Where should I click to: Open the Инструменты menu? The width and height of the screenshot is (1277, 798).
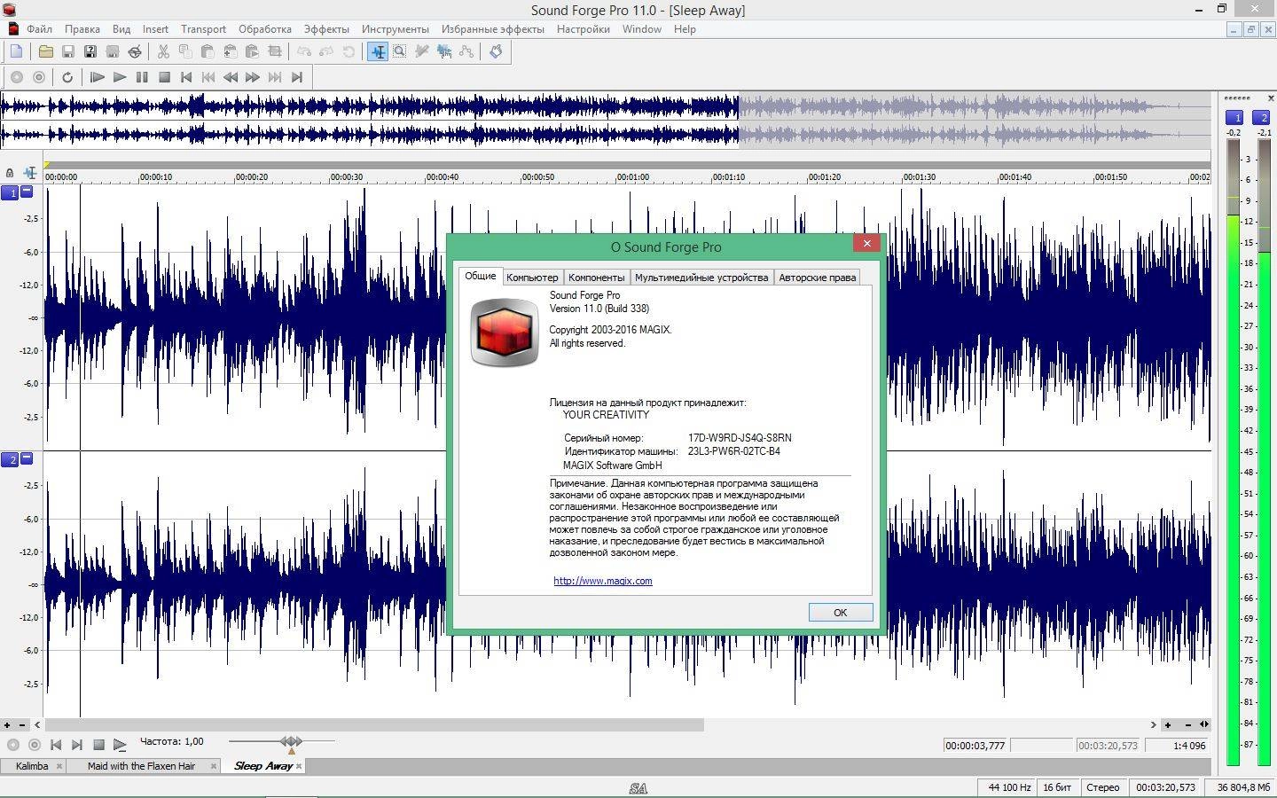[x=396, y=29]
